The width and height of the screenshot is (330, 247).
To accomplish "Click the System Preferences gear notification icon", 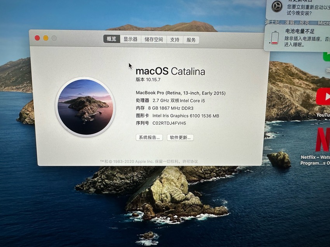I will tap(277, 6).
